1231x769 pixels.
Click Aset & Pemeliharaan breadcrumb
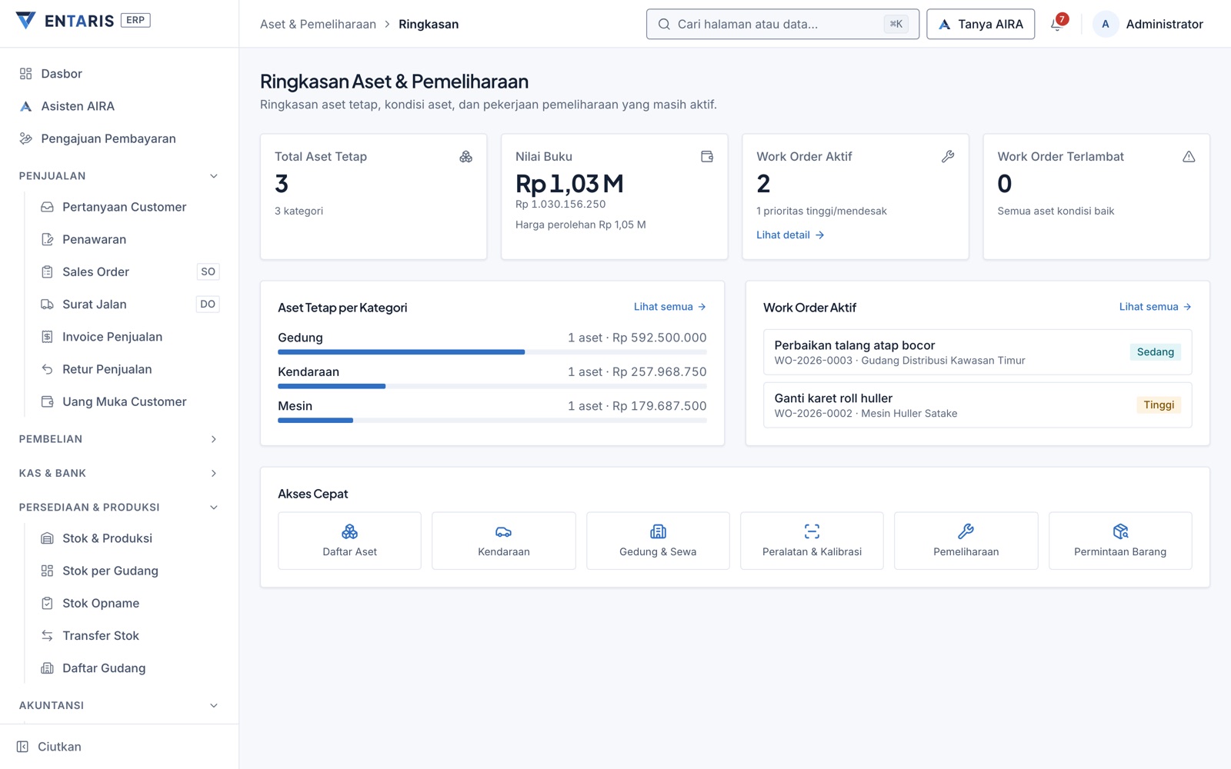(x=318, y=24)
